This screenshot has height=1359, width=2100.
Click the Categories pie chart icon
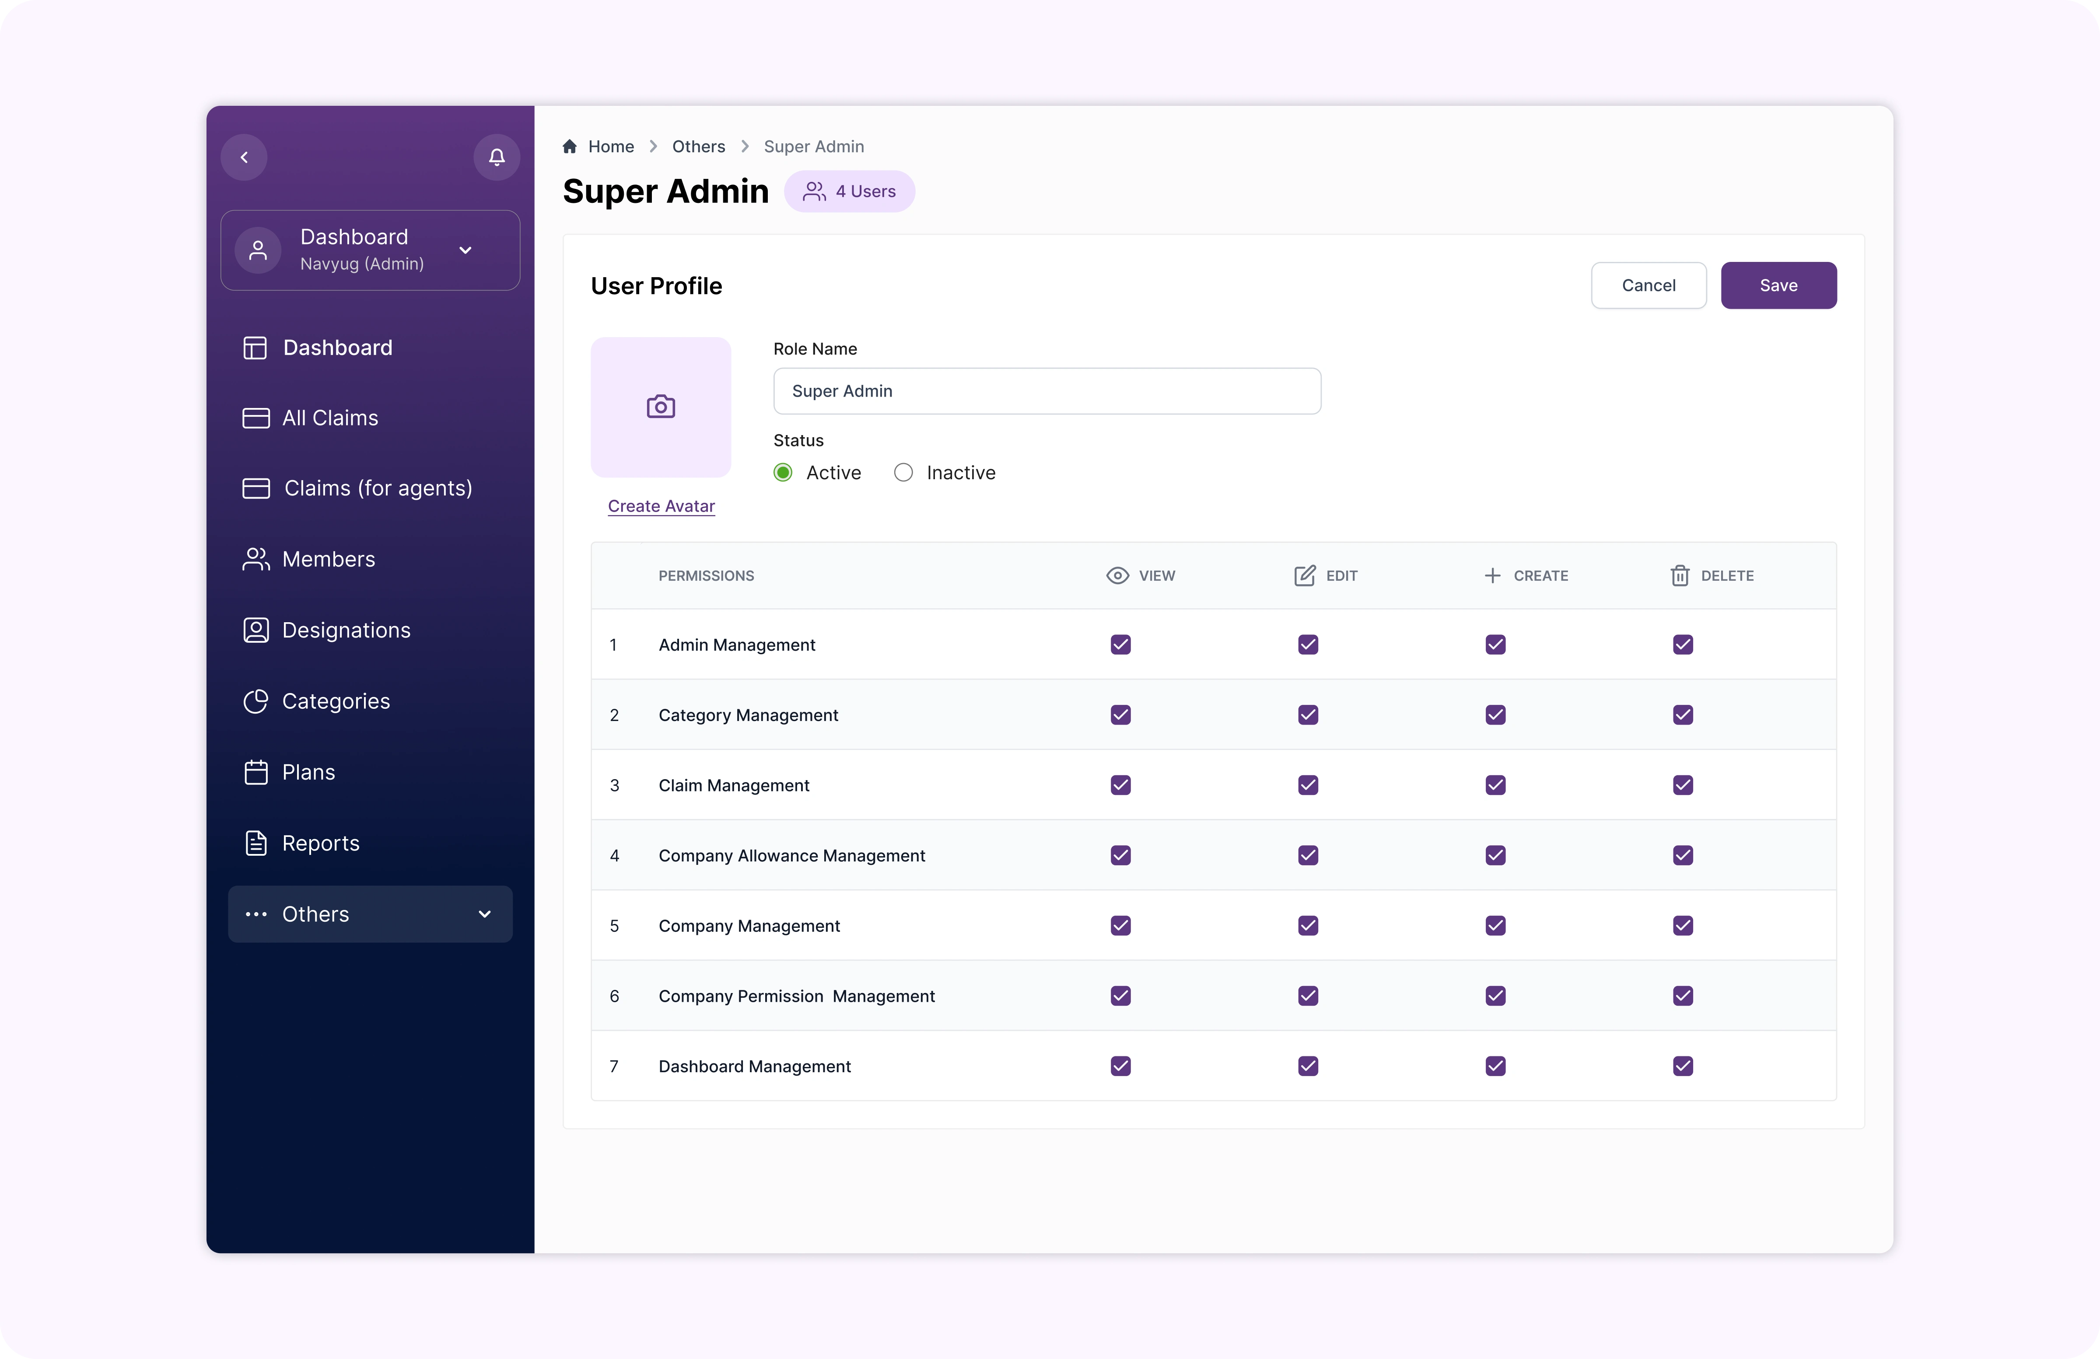(x=256, y=701)
